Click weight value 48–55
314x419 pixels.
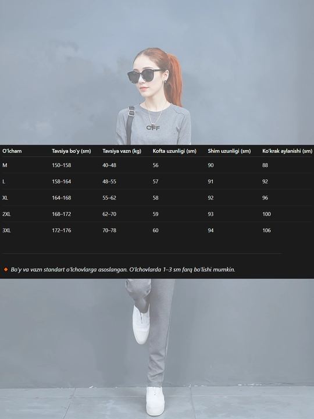pos(109,182)
